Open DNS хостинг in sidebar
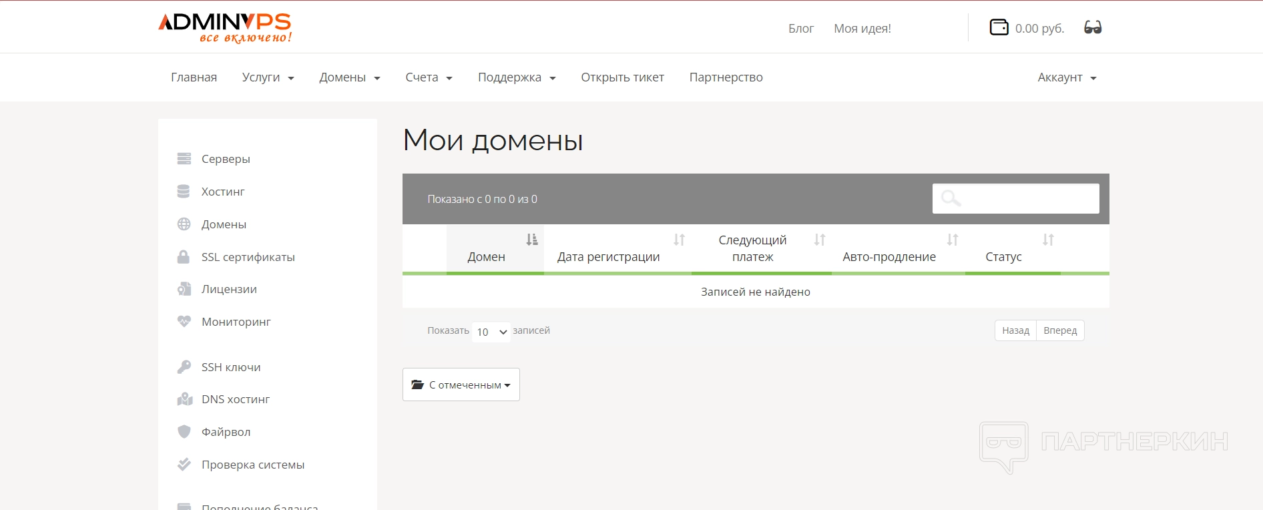The height and width of the screenshot is (510, 1263). click(x=236, y=399)
